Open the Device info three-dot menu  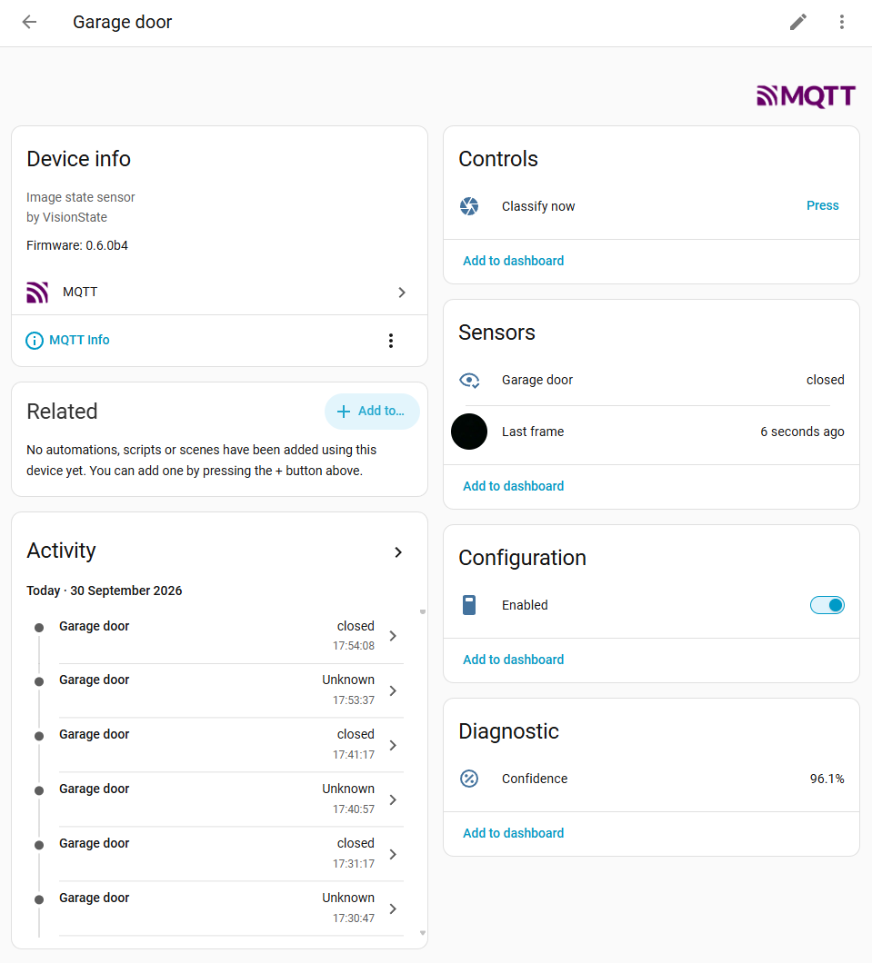(390, 341)
